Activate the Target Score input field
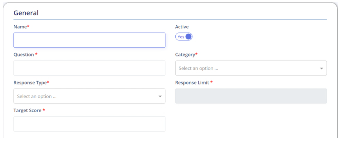 90,124
